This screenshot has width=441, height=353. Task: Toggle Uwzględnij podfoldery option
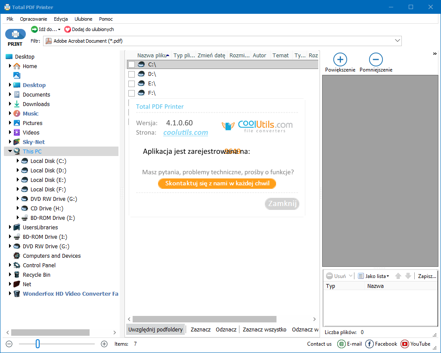(x=155, y=329)
